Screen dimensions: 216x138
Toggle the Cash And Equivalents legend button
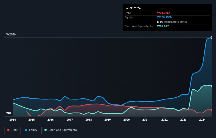(x=61, y=130)
